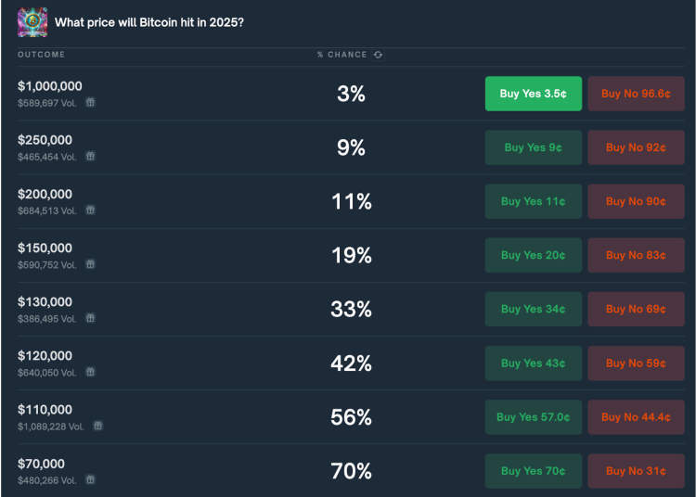Select Buy No 96.6¢ for $1,000,000
Image resolution: width=696 pixels, height=497 pixels.
(636, 94)
